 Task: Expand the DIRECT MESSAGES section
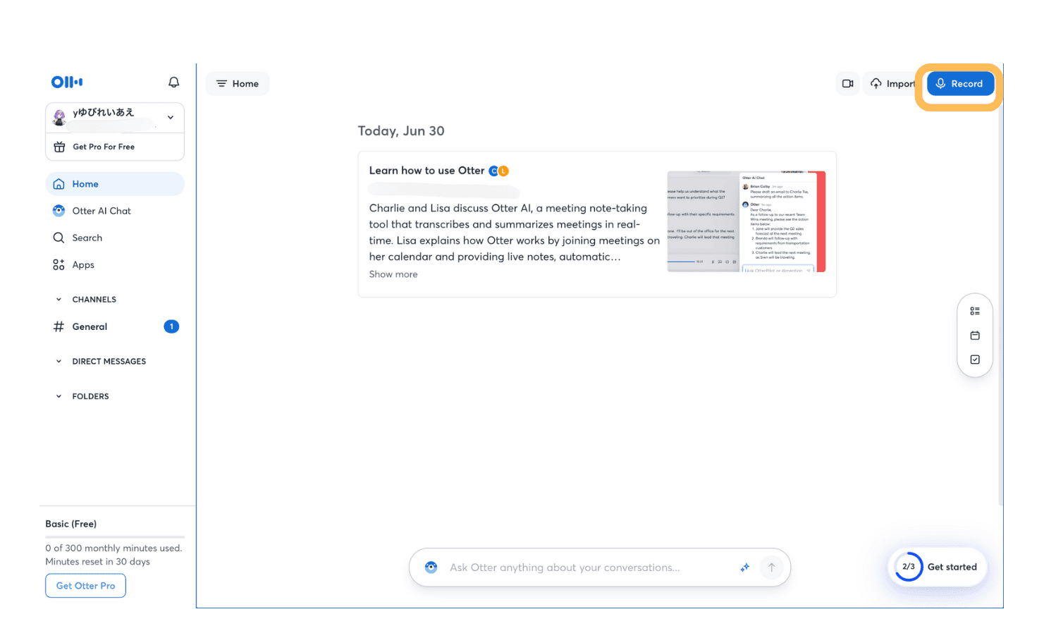tap(59, 362)
